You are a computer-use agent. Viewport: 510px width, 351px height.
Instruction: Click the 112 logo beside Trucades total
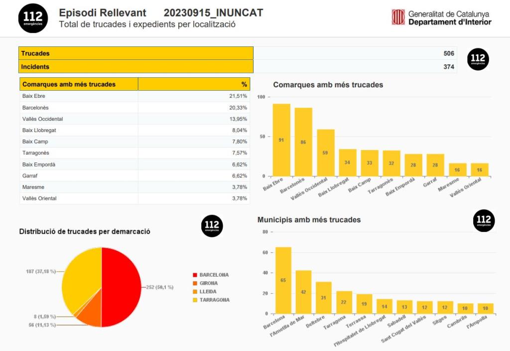point(478,59)
